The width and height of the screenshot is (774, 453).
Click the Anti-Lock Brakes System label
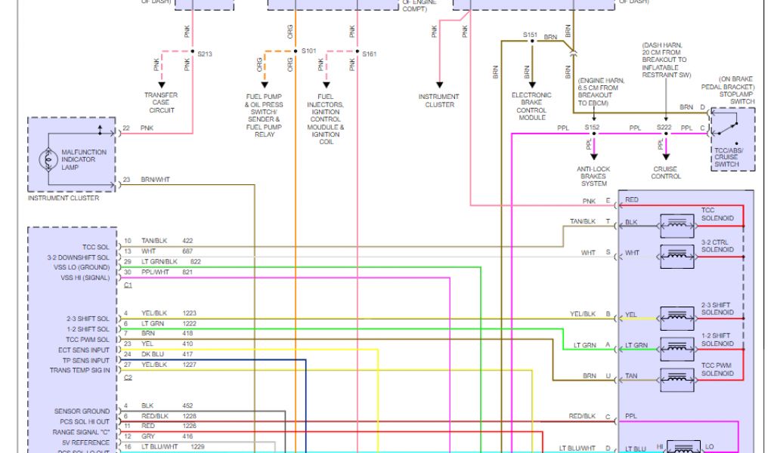[594, 176]
